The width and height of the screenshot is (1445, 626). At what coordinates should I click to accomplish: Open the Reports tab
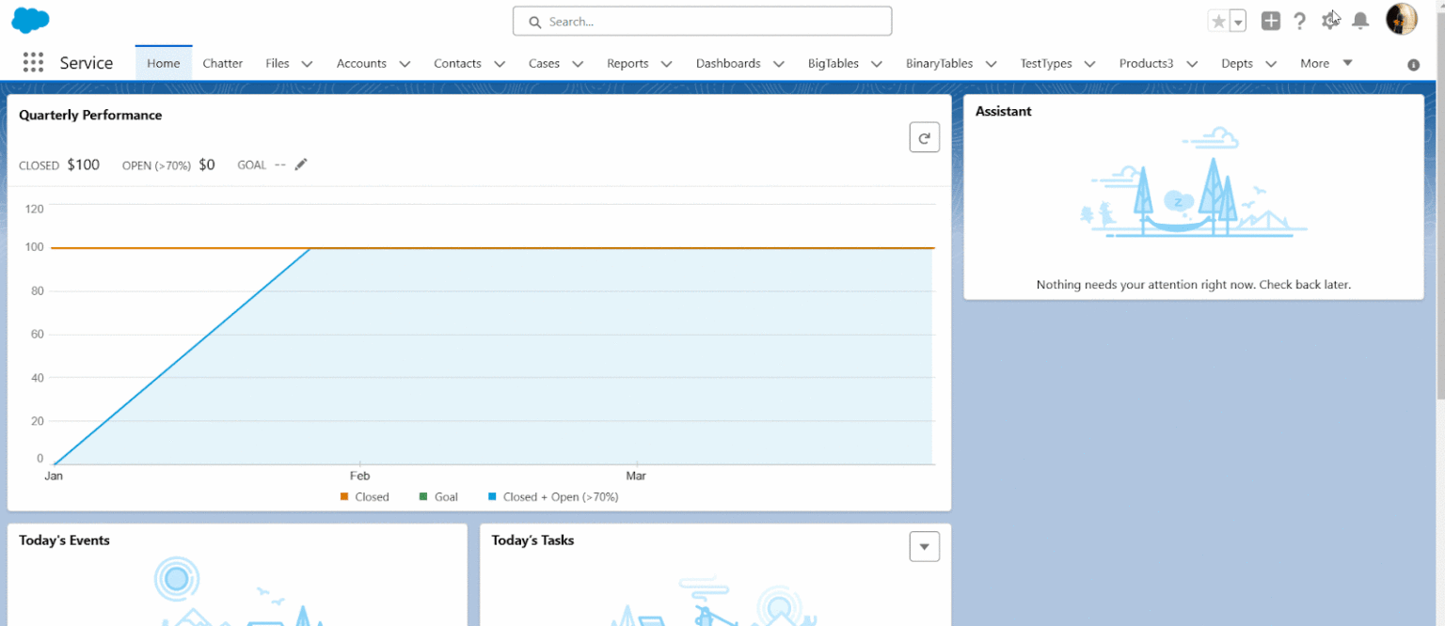pyautogui.click(x=627, y=63)
